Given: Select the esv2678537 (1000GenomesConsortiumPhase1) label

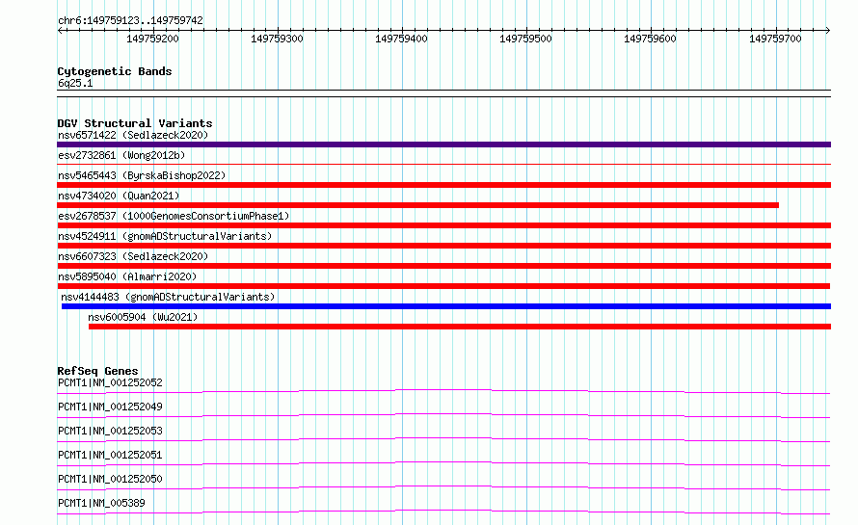Looking at the screenshot, I should [x=174, y=216].
